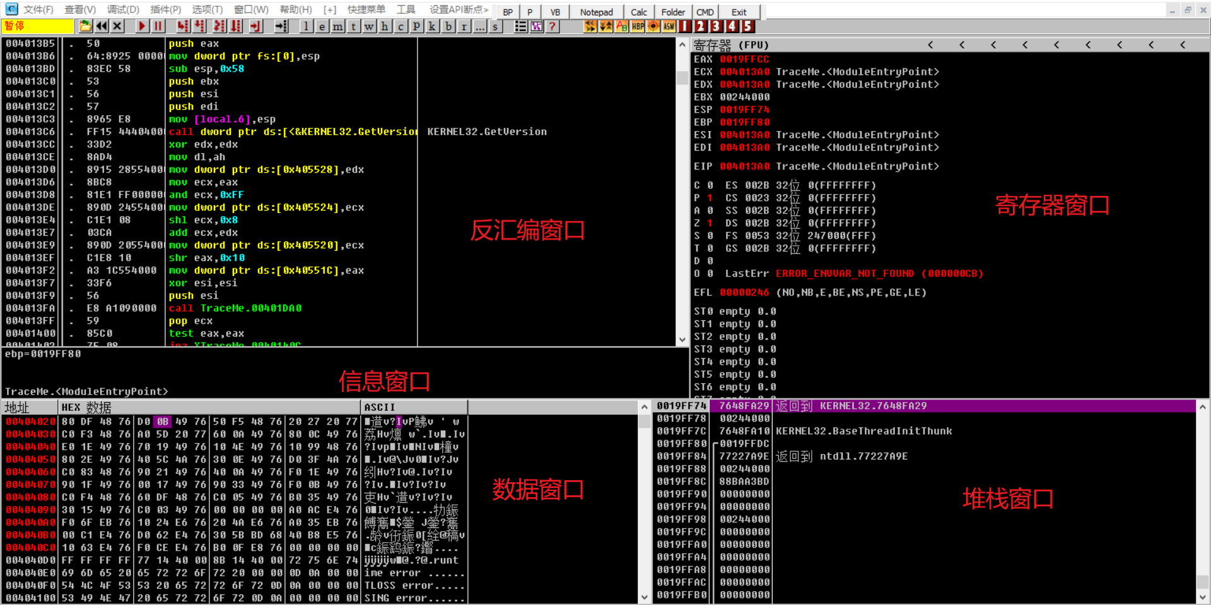The height and width of the screenshot is (605, 1211).
Task: Show patches with the 'P' button
Action: point(417,26)
